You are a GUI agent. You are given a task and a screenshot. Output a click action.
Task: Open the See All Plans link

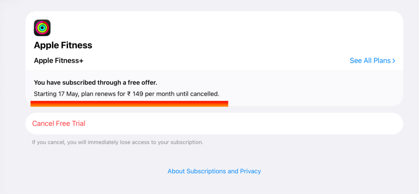tap(370, 61)
